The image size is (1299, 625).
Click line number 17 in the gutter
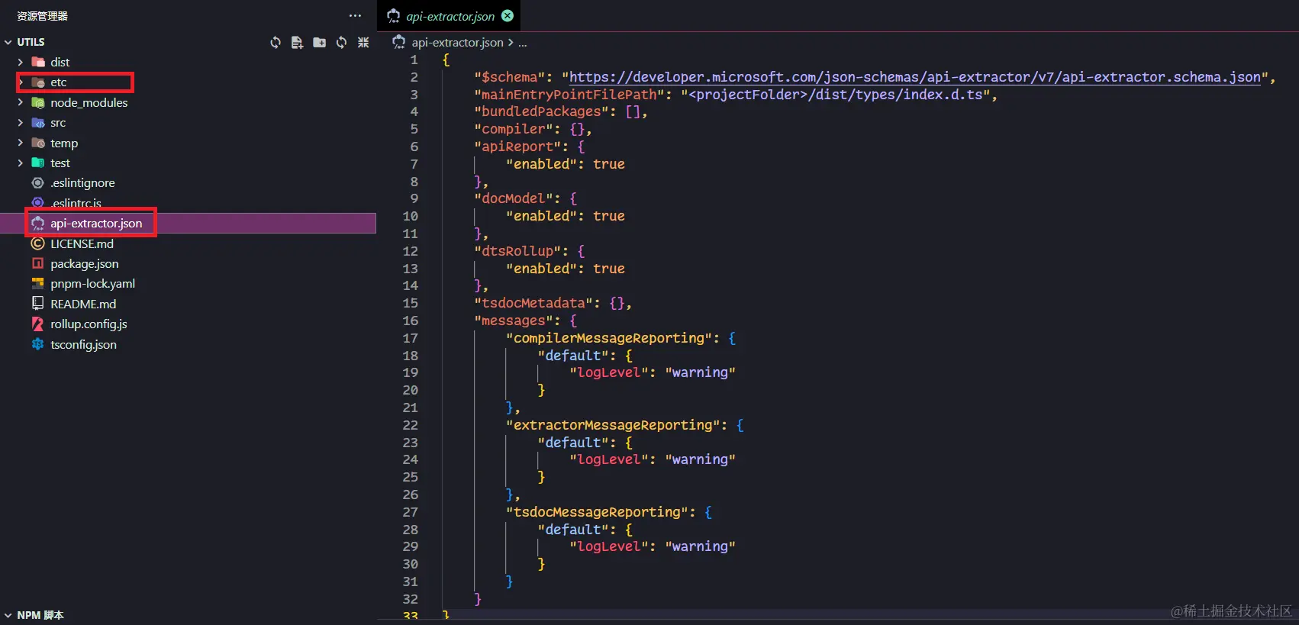pos(410,338)
